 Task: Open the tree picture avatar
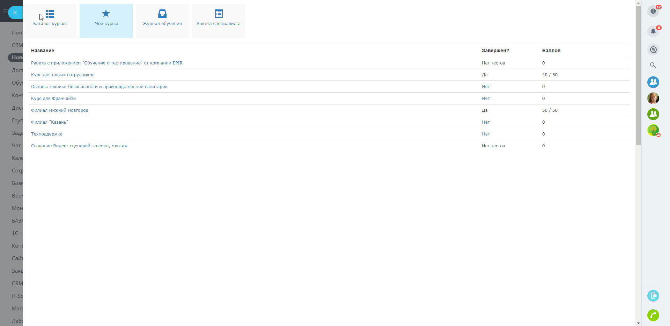coord(653,130)
